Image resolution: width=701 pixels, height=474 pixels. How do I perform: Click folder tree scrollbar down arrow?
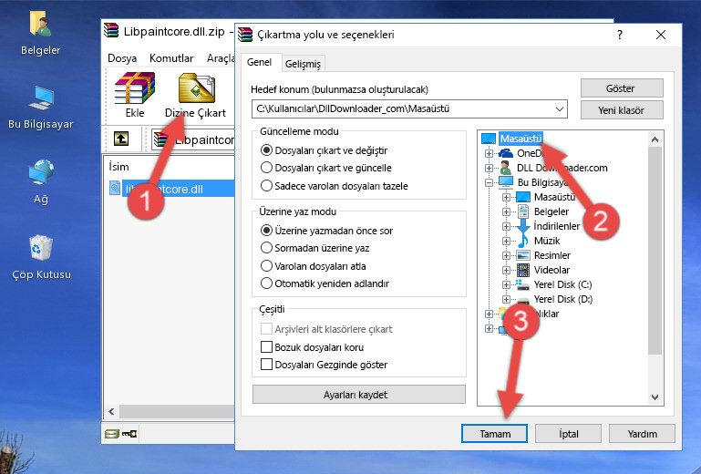[x=655, y=397]
